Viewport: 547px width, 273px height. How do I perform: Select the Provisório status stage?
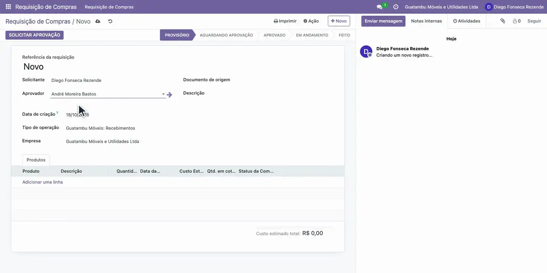tap(177, 35)
